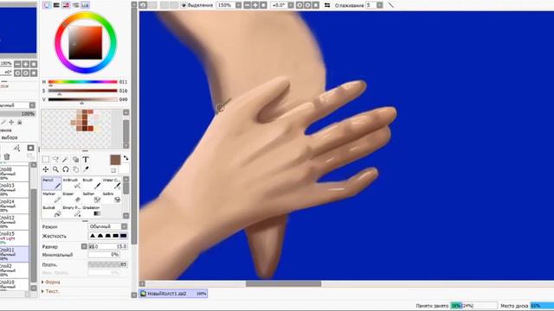Adjust the H hue slider

click(83, 82)
